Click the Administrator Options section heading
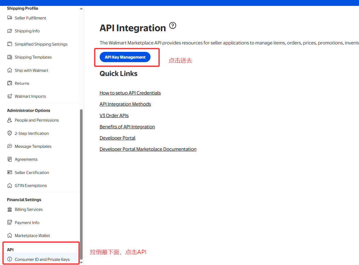Screen dimensions: 359x265 pyautogui.click(x=29, y=110)
